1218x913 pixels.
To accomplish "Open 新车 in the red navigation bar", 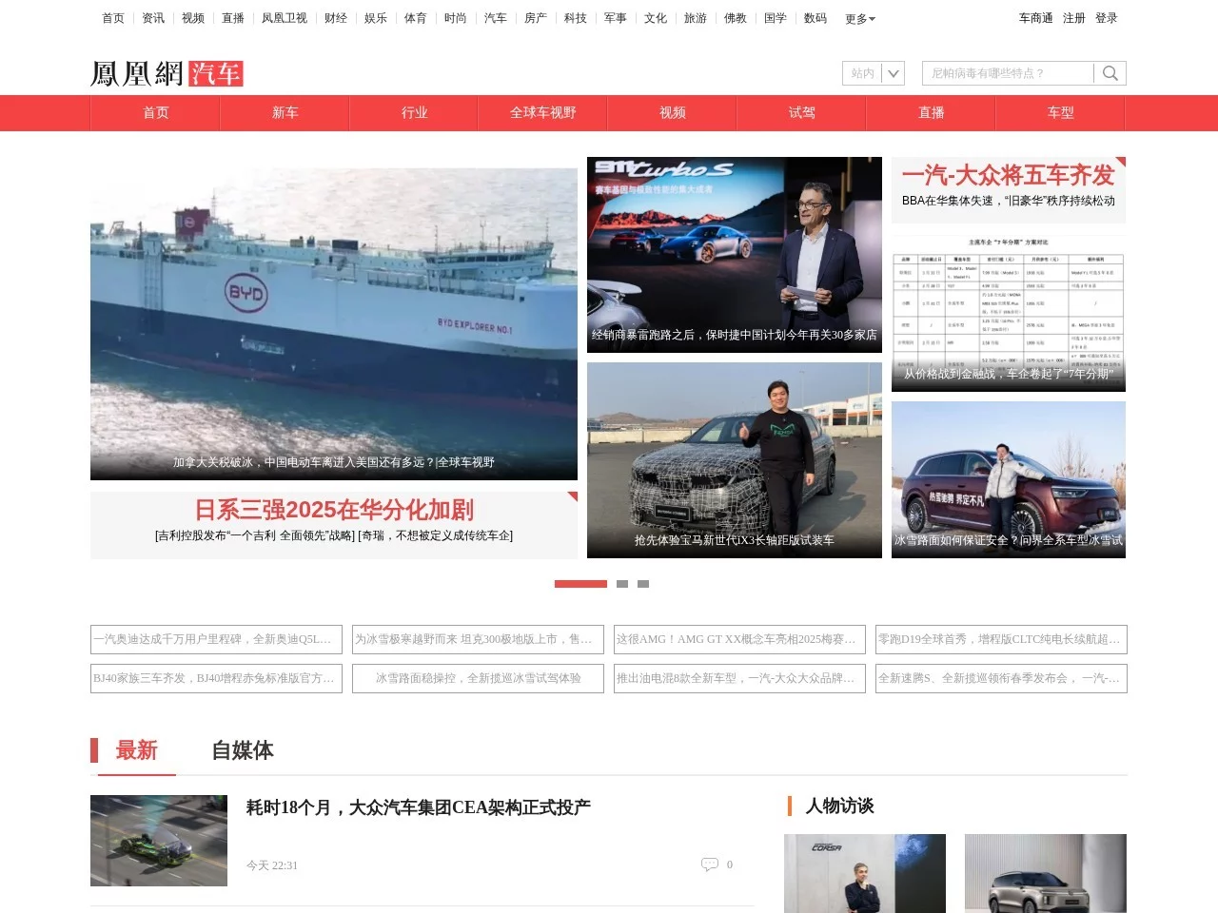I will (x=284, y=112).
